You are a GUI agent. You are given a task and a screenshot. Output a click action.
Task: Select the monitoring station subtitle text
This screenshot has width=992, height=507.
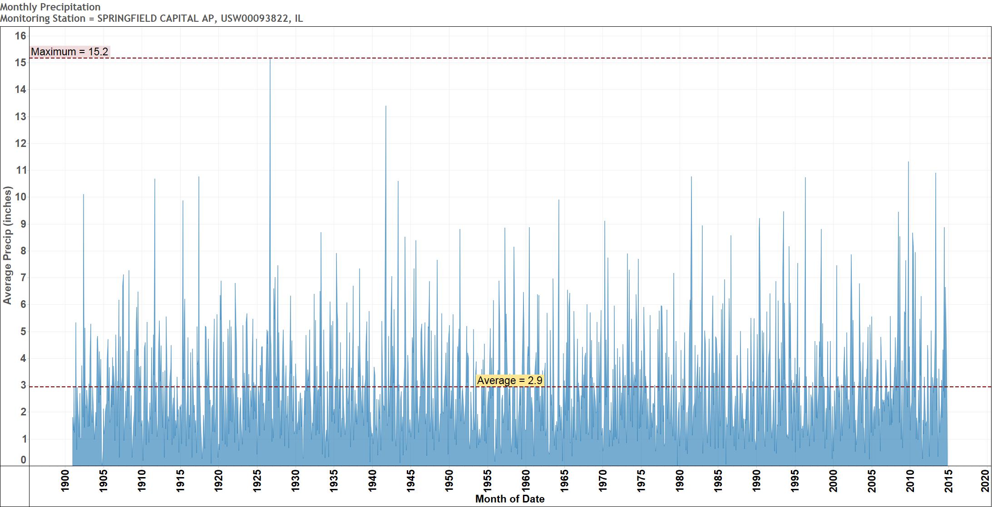pos(152,19)
